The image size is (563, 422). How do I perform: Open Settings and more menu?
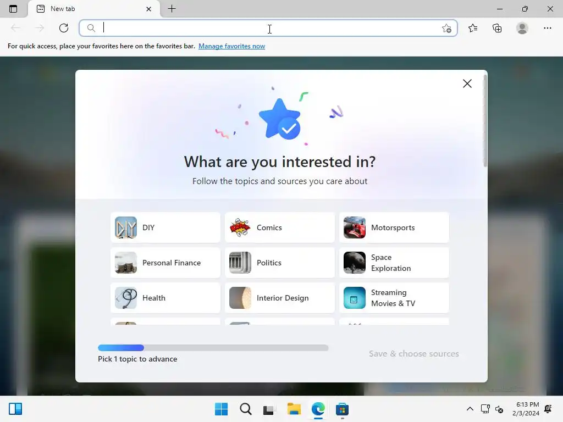[547, 28]
